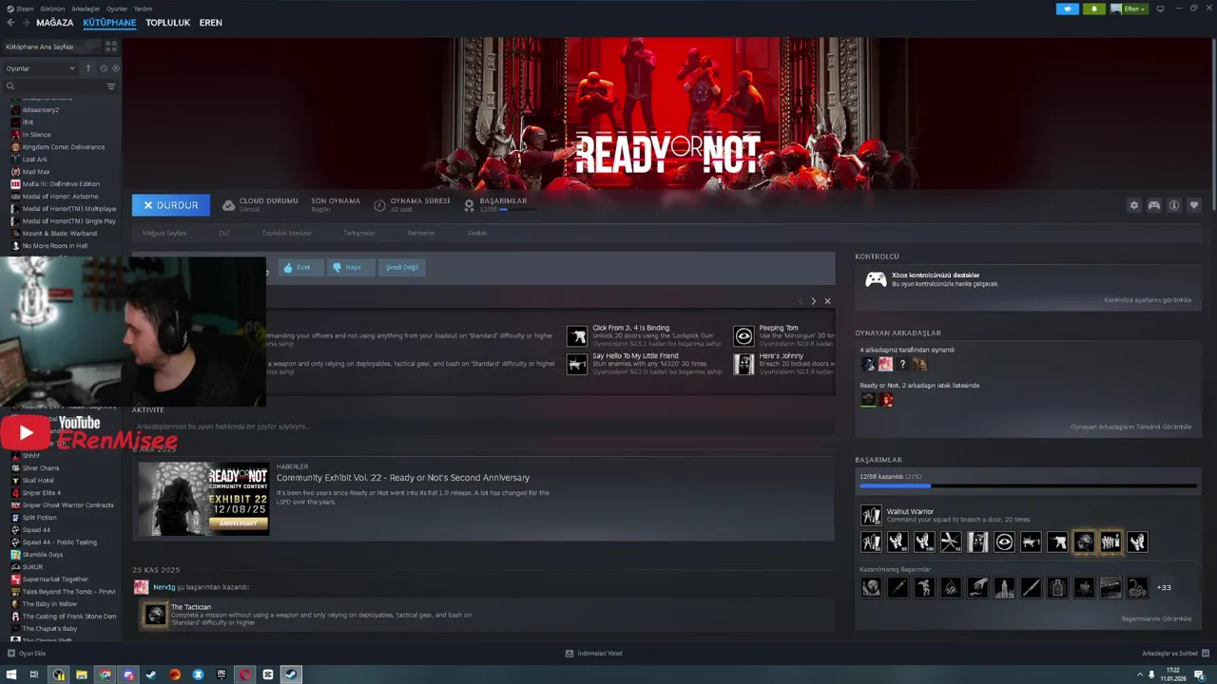Click the achievements progress bar 12/56
This screenshot has height=684, width=1217.
1028,485
